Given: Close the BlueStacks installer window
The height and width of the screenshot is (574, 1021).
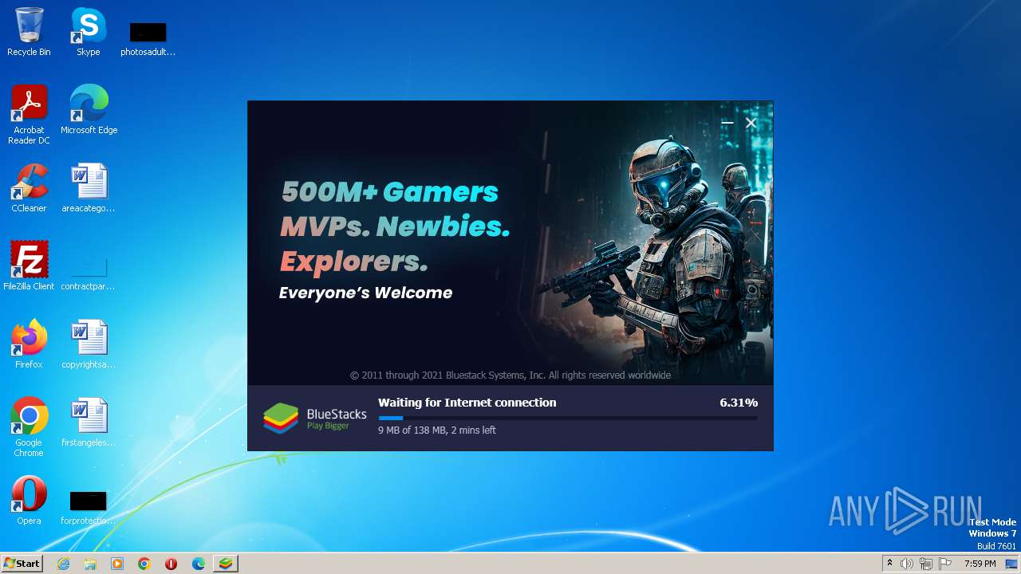Looking at the screenshot, I should (x=751, y=123).
